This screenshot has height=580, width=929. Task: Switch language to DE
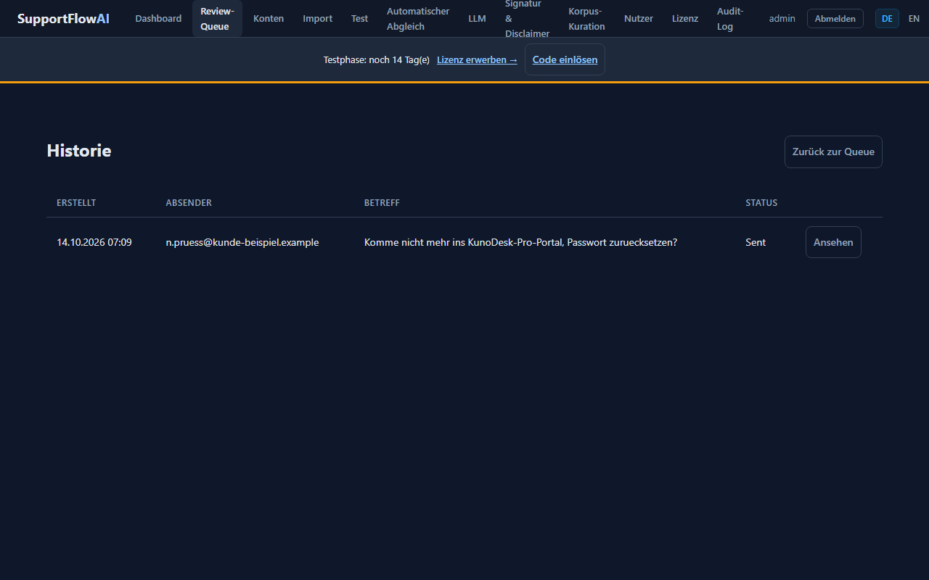pos(887,19)
